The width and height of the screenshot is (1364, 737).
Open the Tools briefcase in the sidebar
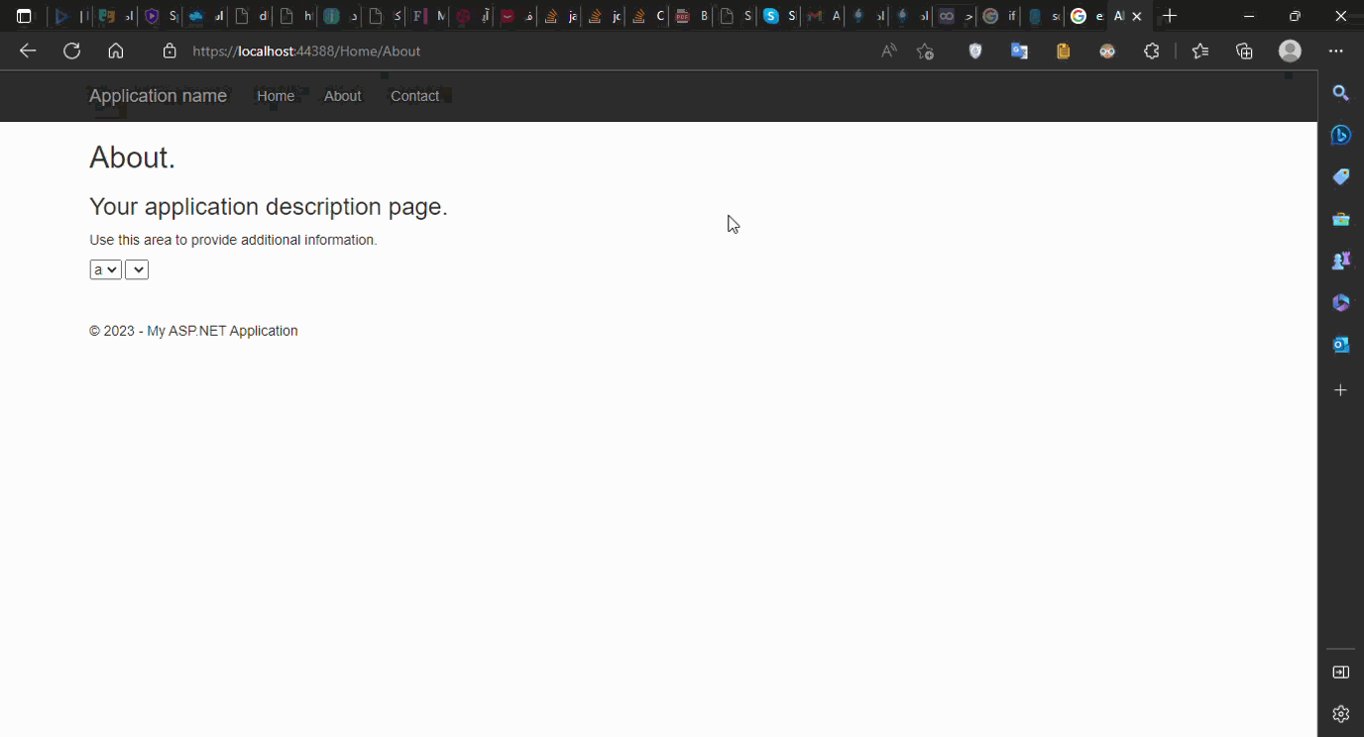click(1340, 218)
